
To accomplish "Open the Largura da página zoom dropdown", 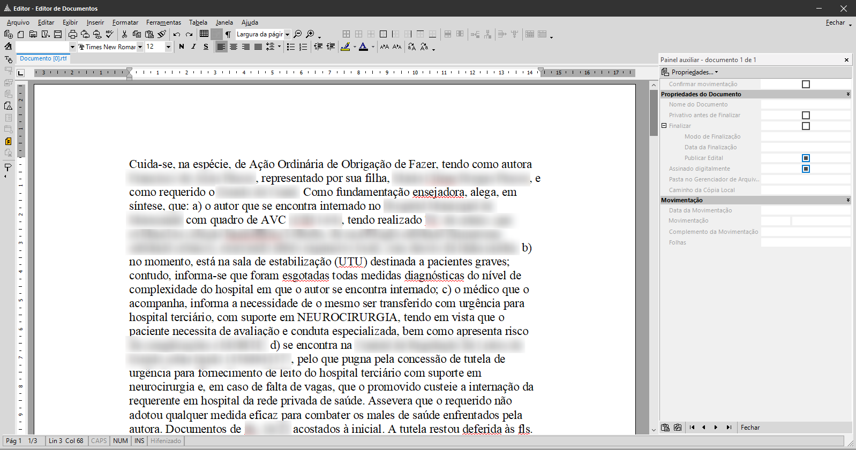I will coord(287,34).
